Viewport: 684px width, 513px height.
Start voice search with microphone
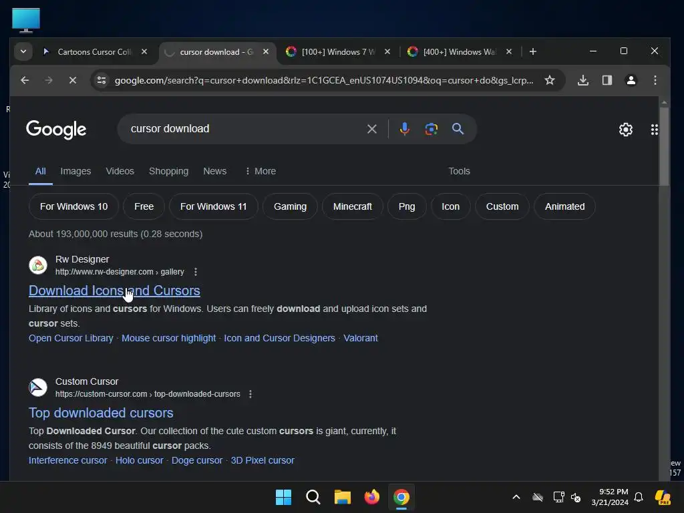[404, 129]
